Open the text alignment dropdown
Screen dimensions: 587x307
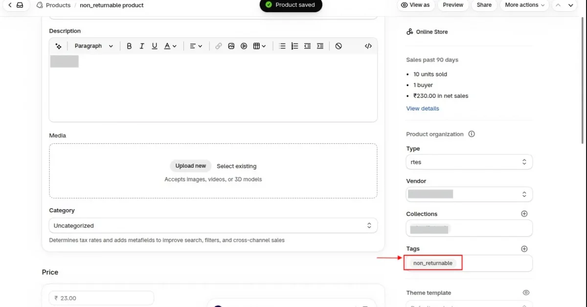tap(196, 46)
